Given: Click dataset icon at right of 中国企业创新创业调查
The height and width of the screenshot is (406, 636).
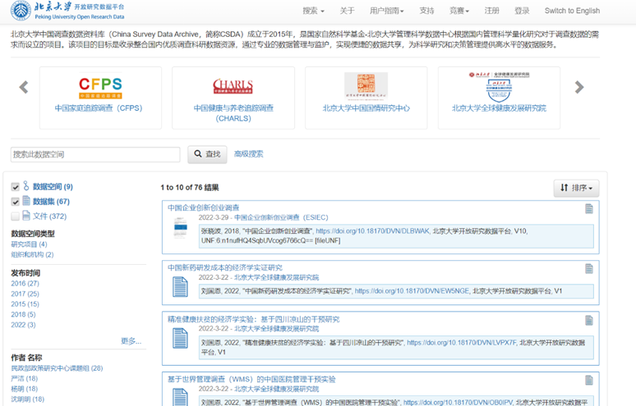Looking at the screenshot, I should (589, 208).
